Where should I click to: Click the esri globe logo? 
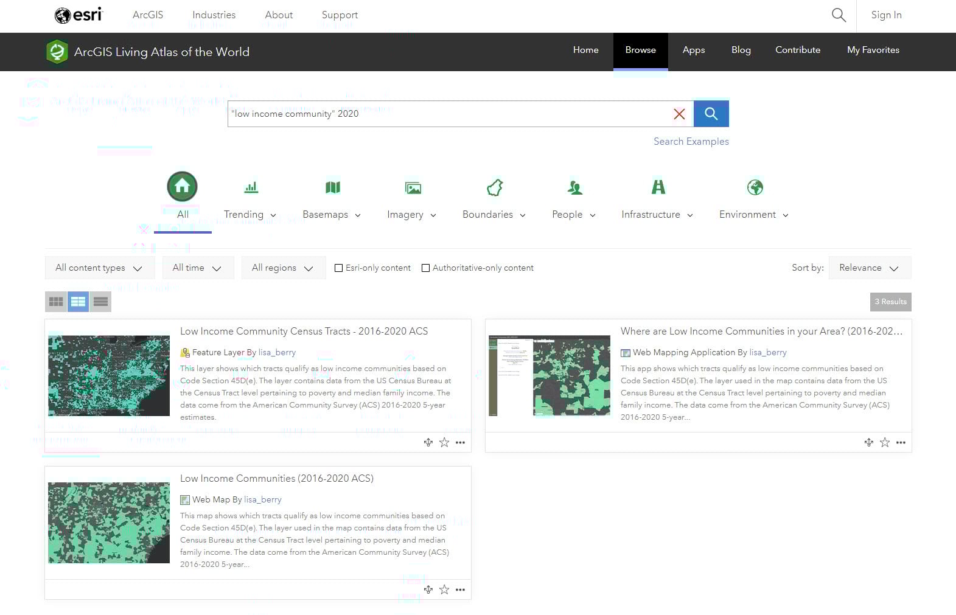pos(79,15)
